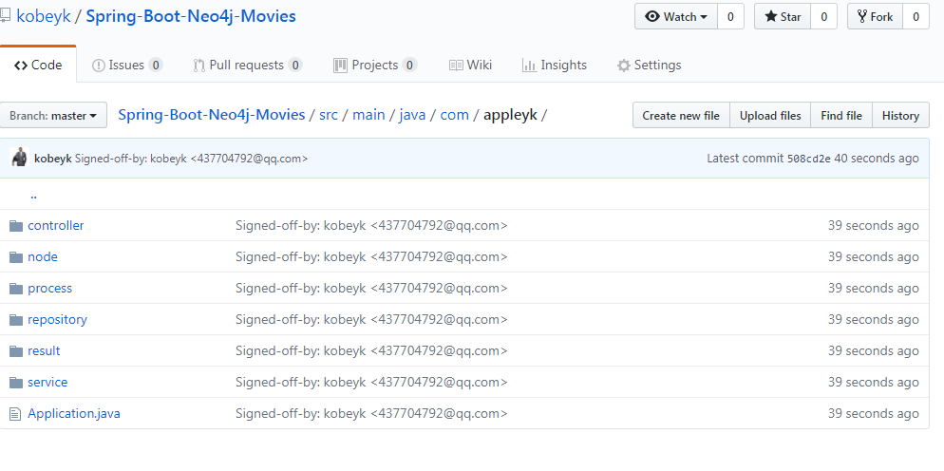The height and width of the screenshot is (471, 944).
Task: Click kobeyk author name in commit bar
Action: tap(53, 159)
